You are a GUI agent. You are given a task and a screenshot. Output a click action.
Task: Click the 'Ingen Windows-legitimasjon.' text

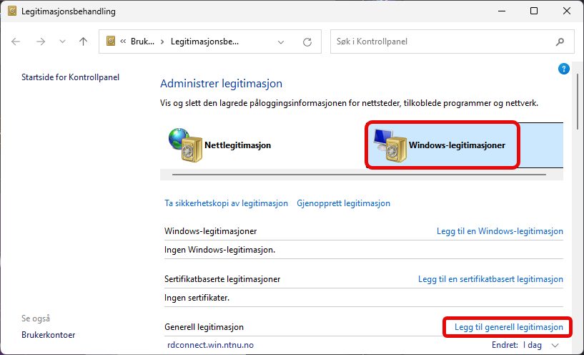[x=219, y=250]
